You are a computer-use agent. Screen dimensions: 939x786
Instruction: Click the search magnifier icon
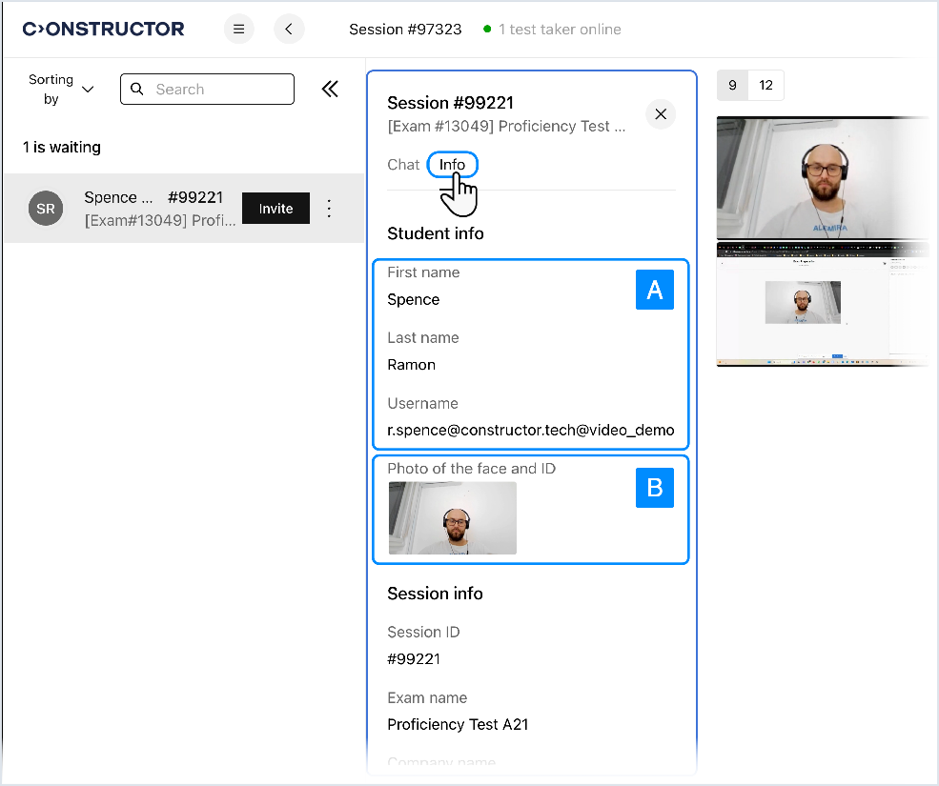[x=137, y=90]
